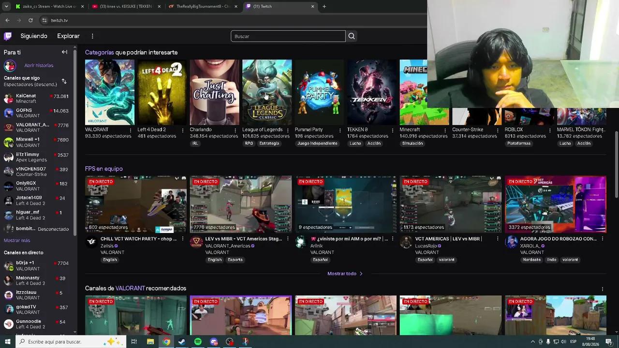The image size is (619, 348).
Task: Sort followed channels with the arrows icon
Action: pyautogui.click(x=64, y=81)
